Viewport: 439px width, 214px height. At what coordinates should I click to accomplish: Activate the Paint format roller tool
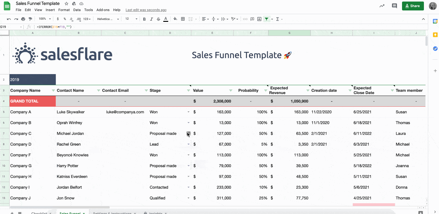30,19
